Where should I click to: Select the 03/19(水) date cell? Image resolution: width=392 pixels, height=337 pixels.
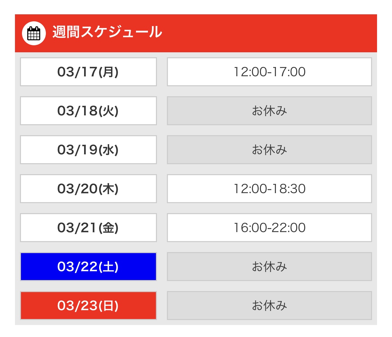pos(88,150)
